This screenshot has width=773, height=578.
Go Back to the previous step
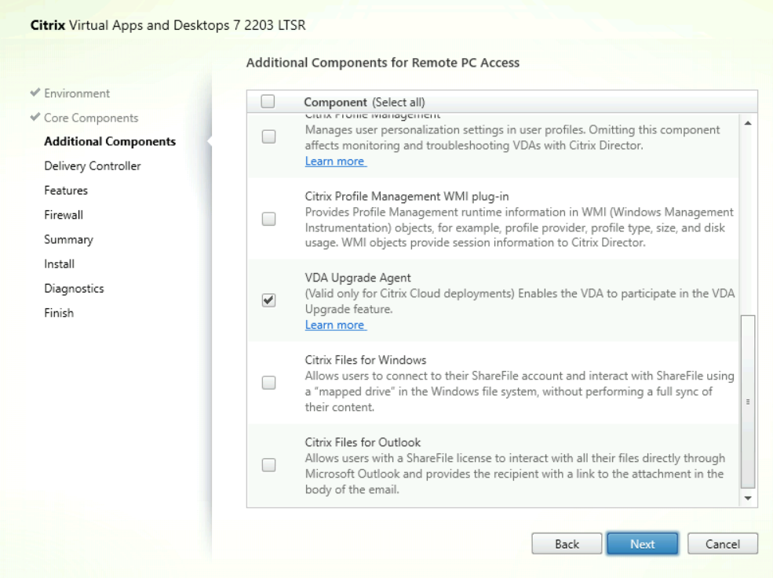click(x=567, y=544)
